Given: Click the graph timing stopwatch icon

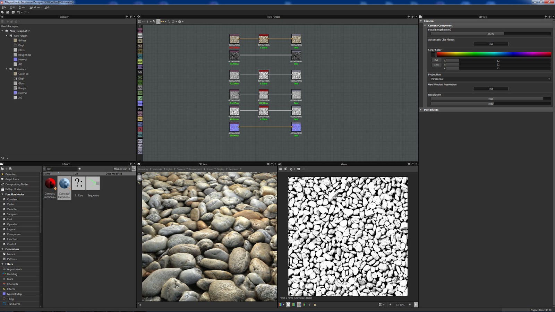Looking at the screenshot, I should click(173, 21).
